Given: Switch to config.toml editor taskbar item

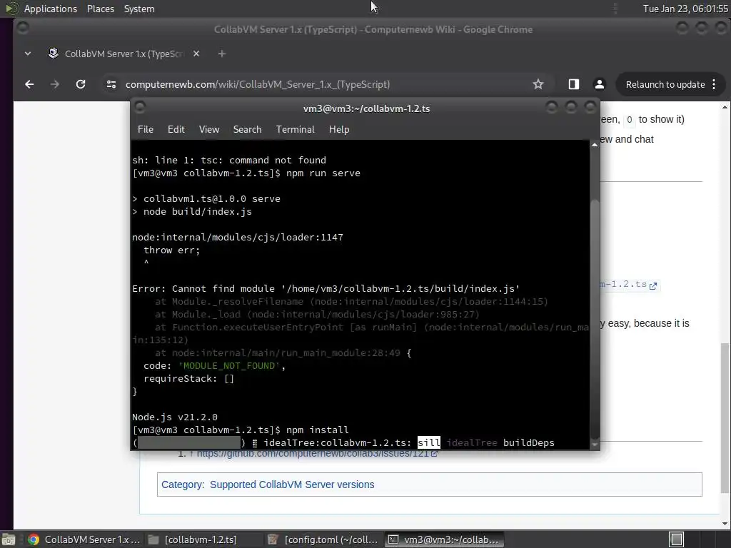Looking at the screenshot, I should coord(323,539).
